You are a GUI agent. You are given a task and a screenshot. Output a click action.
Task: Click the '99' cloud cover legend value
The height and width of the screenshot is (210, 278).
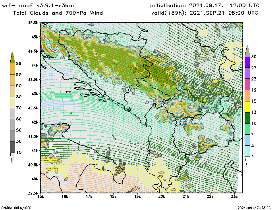pyautogui.click(x=19, y=63)
